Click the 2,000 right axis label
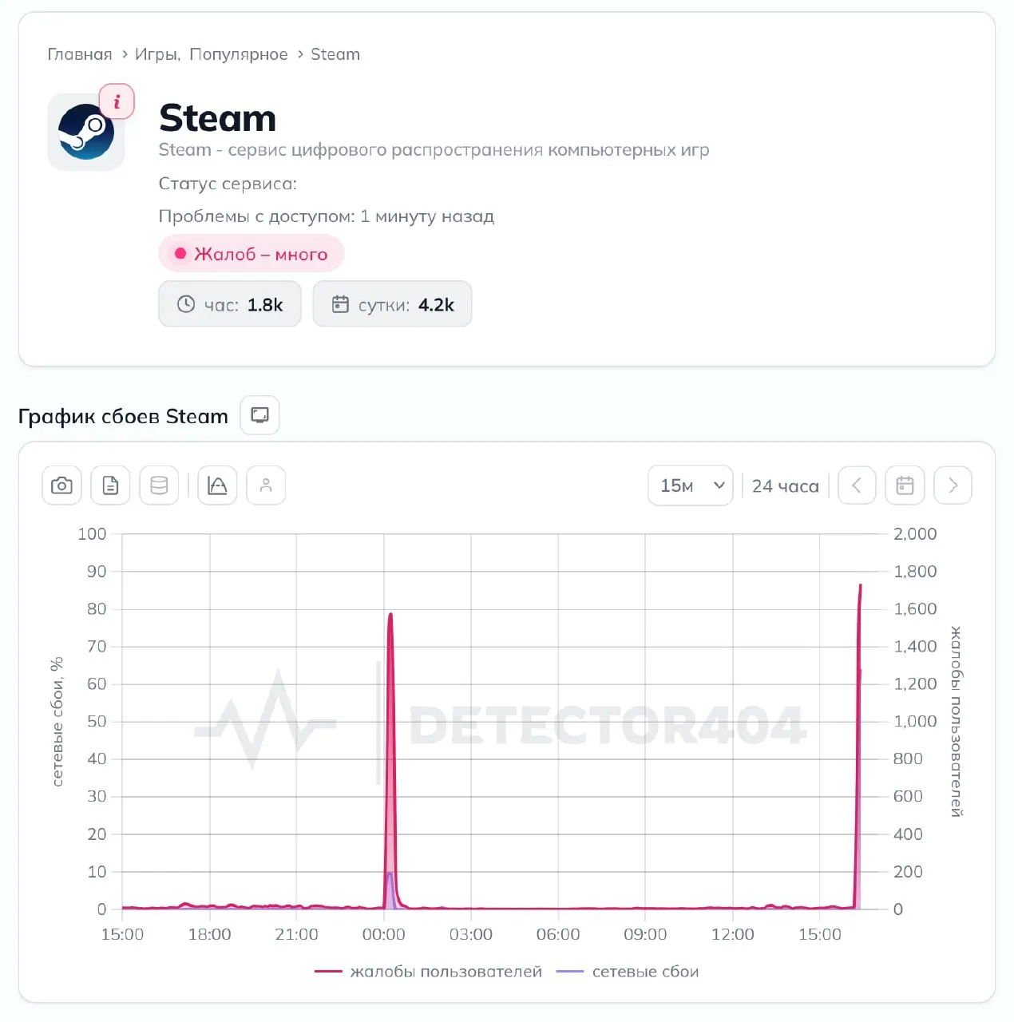Image resolution: width=1014 pixels, height=1022 pixels. [915, 534]
